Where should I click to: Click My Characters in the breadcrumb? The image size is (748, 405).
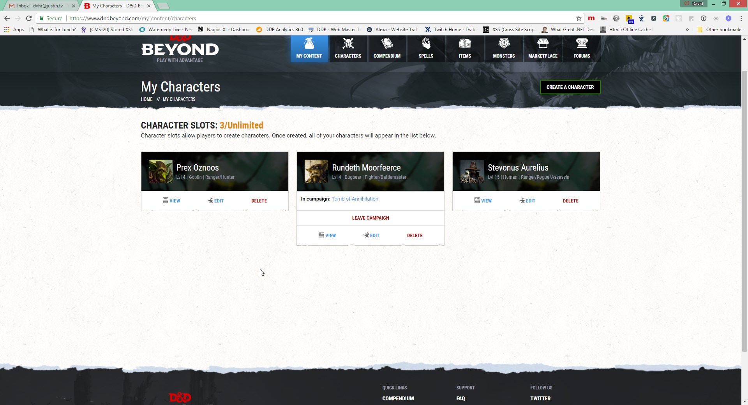click(x=179, y=99)
